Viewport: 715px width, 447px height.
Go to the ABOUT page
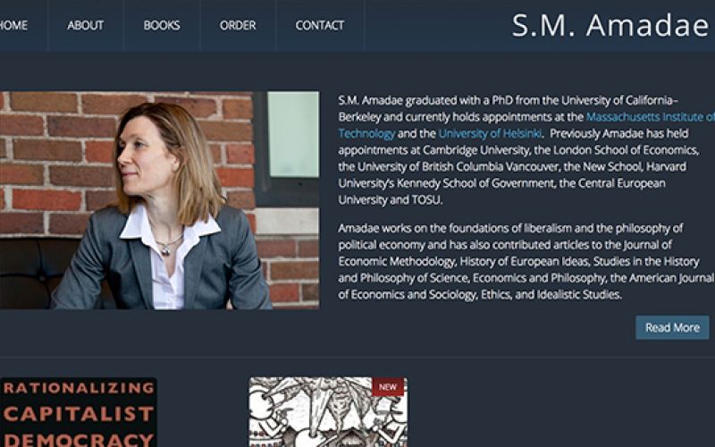click(x=86, y=25)
